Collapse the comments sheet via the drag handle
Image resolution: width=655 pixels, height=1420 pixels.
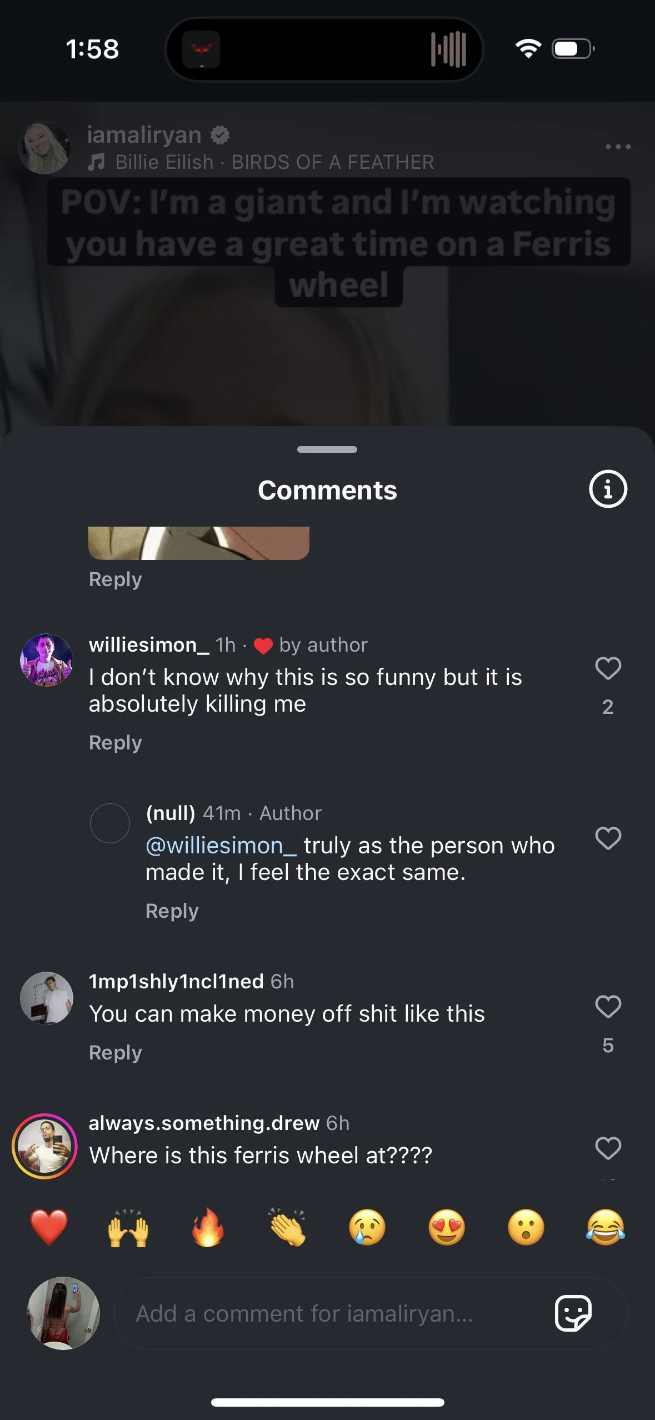click(x=327, y=450)
